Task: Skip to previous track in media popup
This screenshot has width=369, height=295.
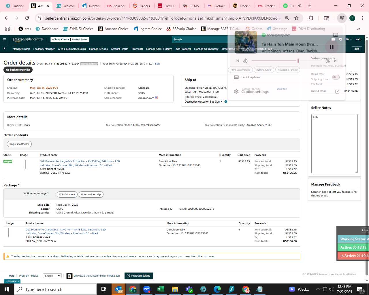Action: (x=237, y=61)
